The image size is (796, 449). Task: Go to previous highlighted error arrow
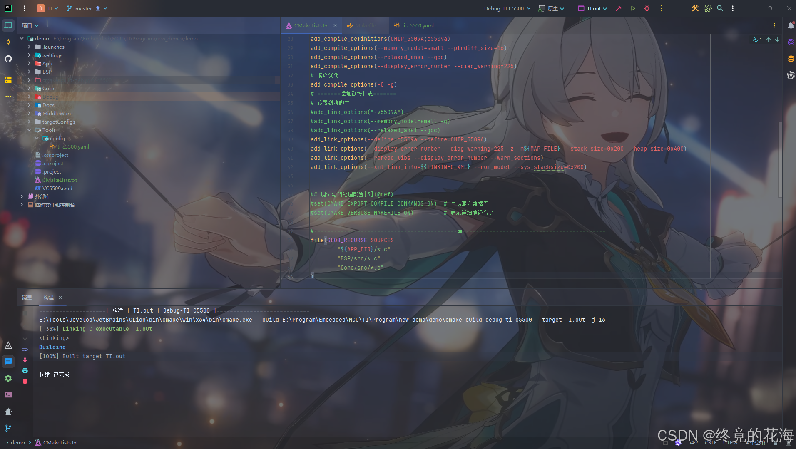pyautogui.click(x=769, y=40)
